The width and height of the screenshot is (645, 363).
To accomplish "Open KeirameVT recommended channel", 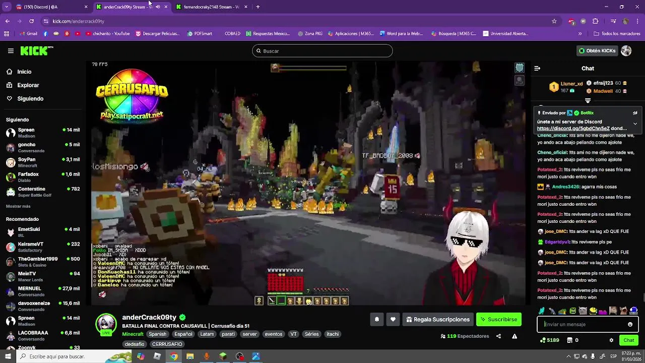I will pos(43,247).
